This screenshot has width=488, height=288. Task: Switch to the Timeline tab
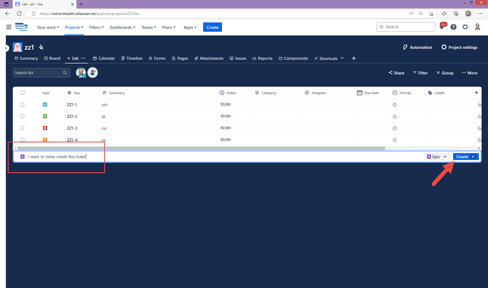[132, 58]
